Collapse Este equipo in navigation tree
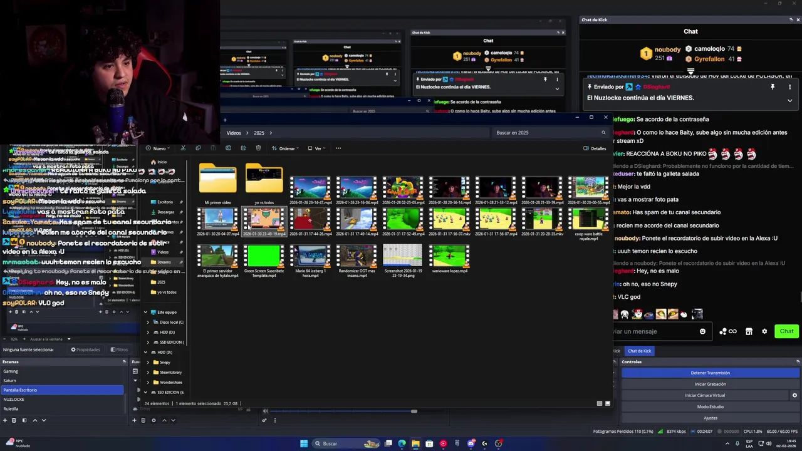 tap(145, 312)
